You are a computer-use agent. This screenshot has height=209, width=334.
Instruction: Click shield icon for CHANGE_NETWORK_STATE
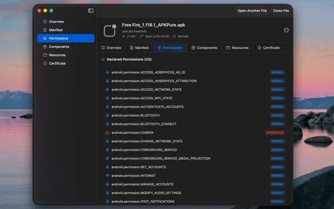(107, 141)
